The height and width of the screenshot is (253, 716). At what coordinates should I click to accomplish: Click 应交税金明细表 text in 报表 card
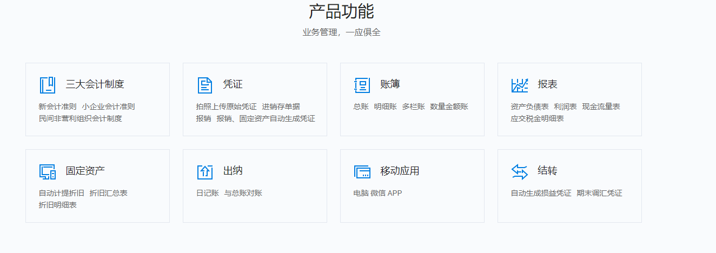point(537,118)
